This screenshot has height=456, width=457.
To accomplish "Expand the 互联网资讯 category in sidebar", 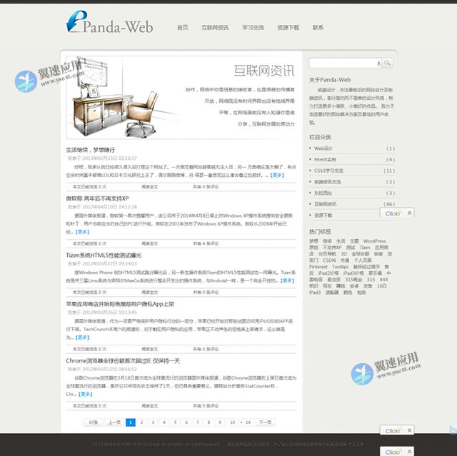I will coord(327,203).
